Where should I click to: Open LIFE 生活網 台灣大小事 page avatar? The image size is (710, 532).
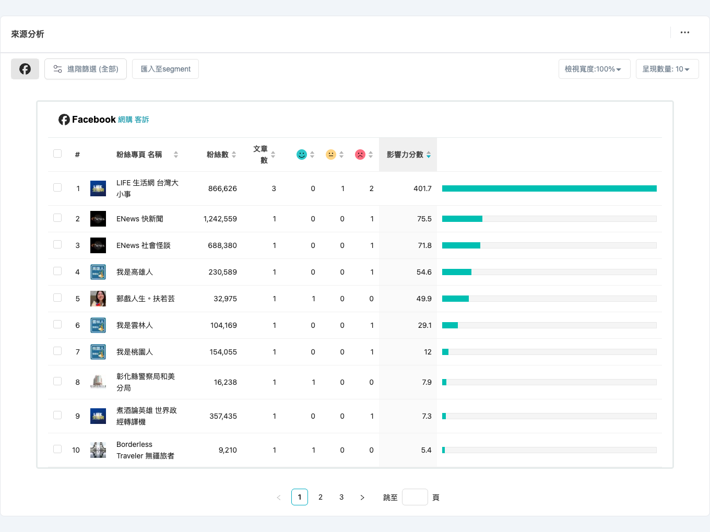coord(98,188)
